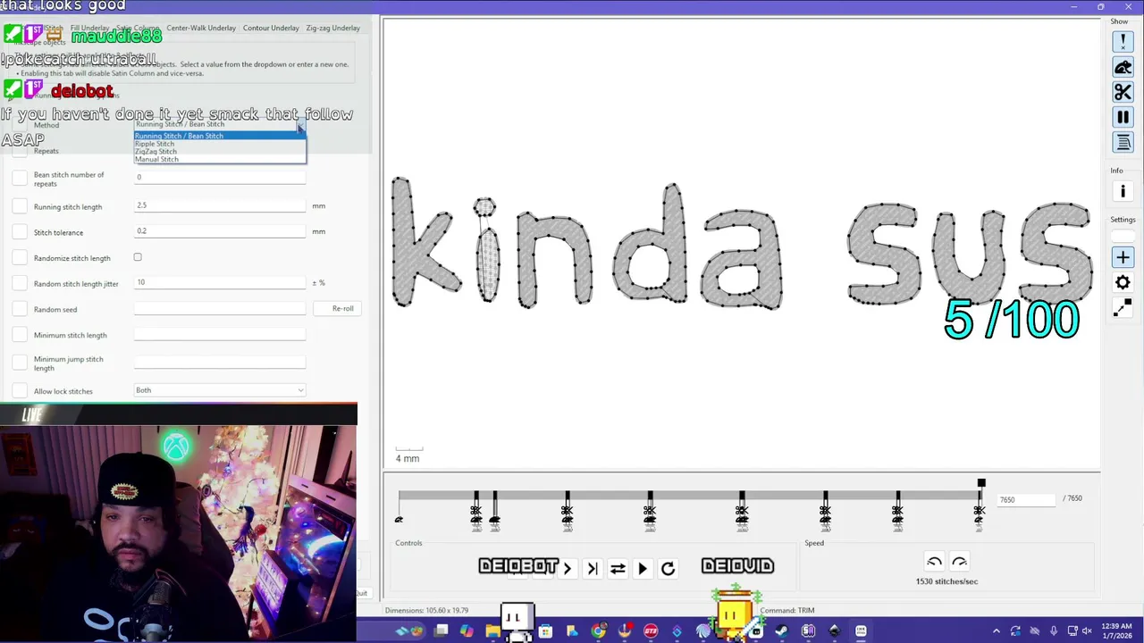This screenshot has width=1144, height=643.
Task: Click the empty Random seed field
Action: pos(220,308)
